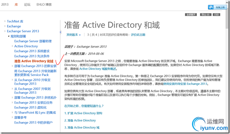This screenshot has height=134, width=230.
Task: Expand the TechNet 库 tree arrow
Action: click(5, 21)
